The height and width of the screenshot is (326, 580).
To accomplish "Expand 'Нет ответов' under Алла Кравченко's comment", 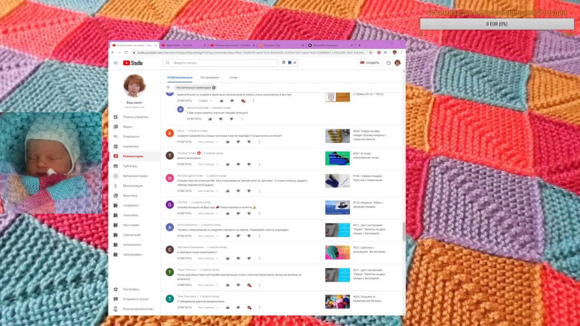I will [208, 236].
